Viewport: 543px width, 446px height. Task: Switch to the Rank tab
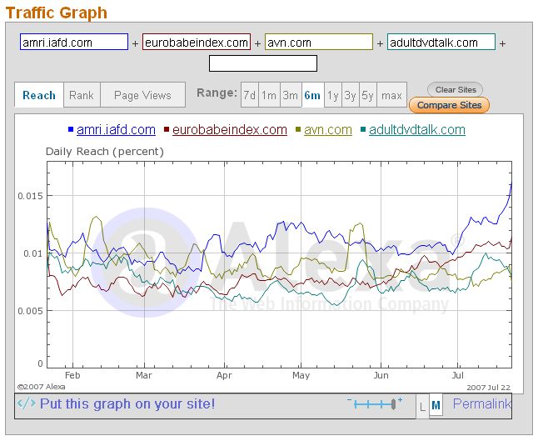tap(82, 95)
